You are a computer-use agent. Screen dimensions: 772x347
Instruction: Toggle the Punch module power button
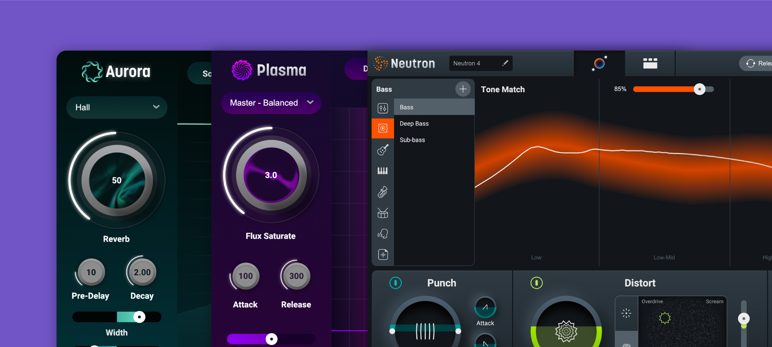coord(396,283)
